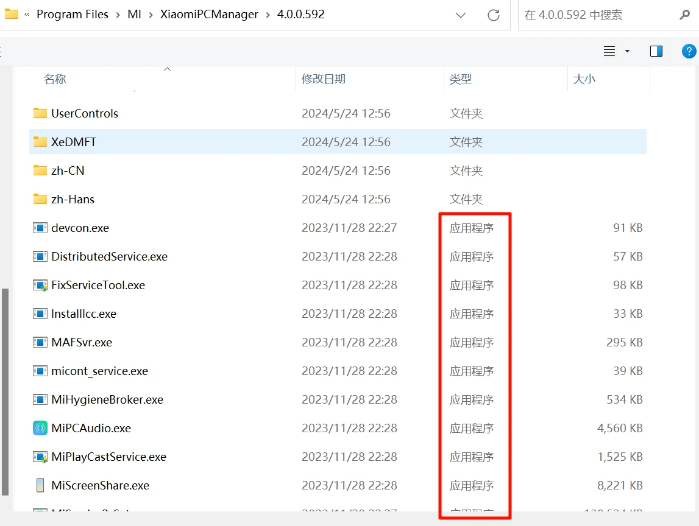
Task: Select InstallIcc.exe file name
Action: point(84,314)
